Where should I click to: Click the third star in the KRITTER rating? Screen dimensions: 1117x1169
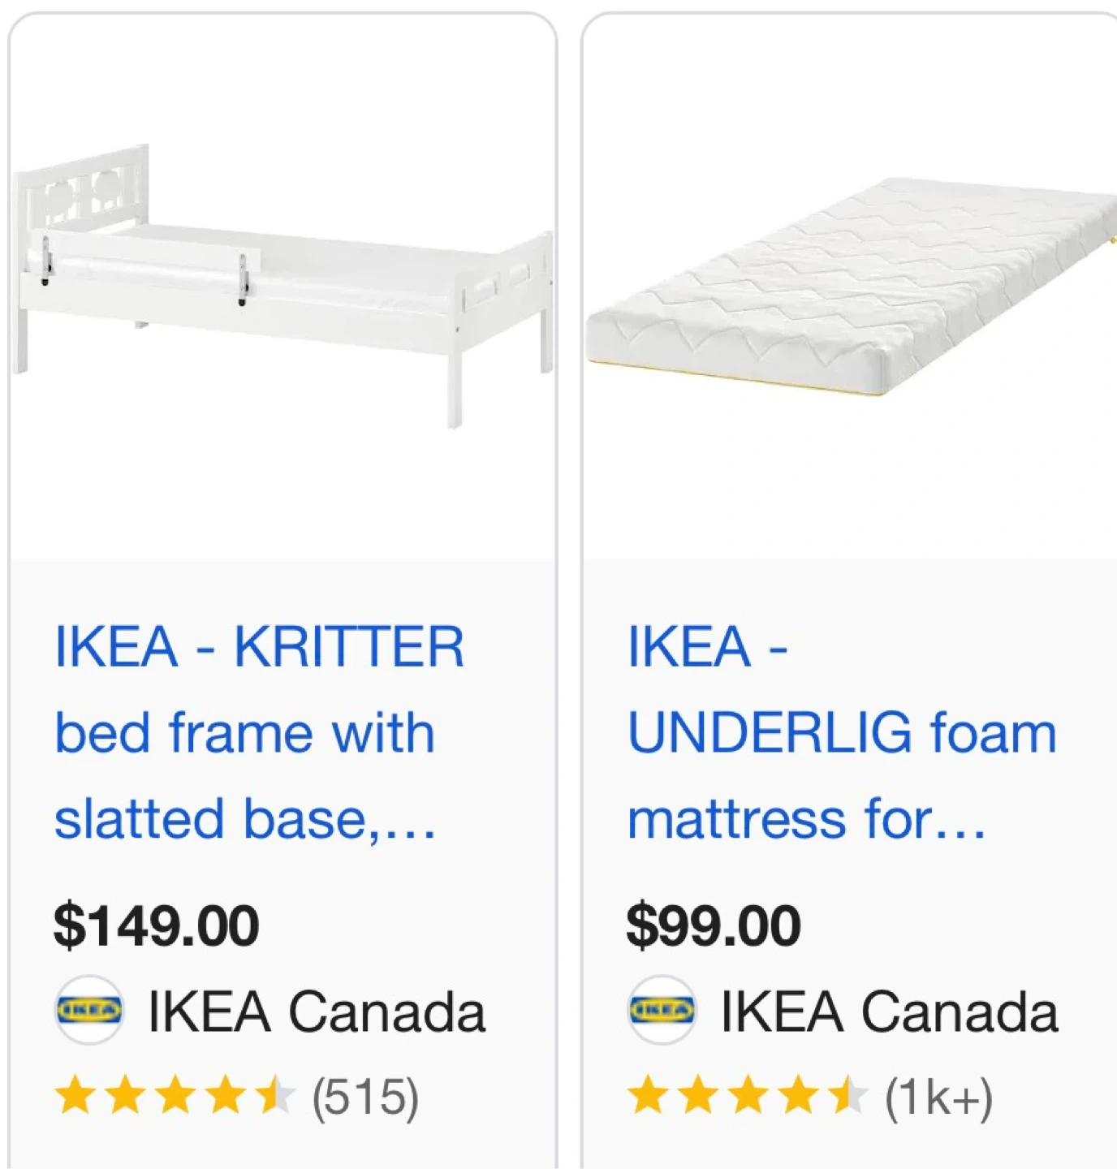click(175, 1096)
